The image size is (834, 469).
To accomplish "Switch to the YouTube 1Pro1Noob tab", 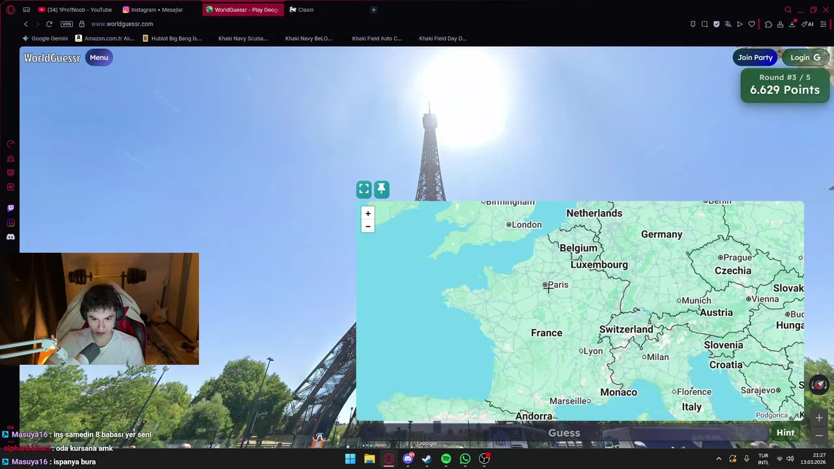I will pos(75,10).
